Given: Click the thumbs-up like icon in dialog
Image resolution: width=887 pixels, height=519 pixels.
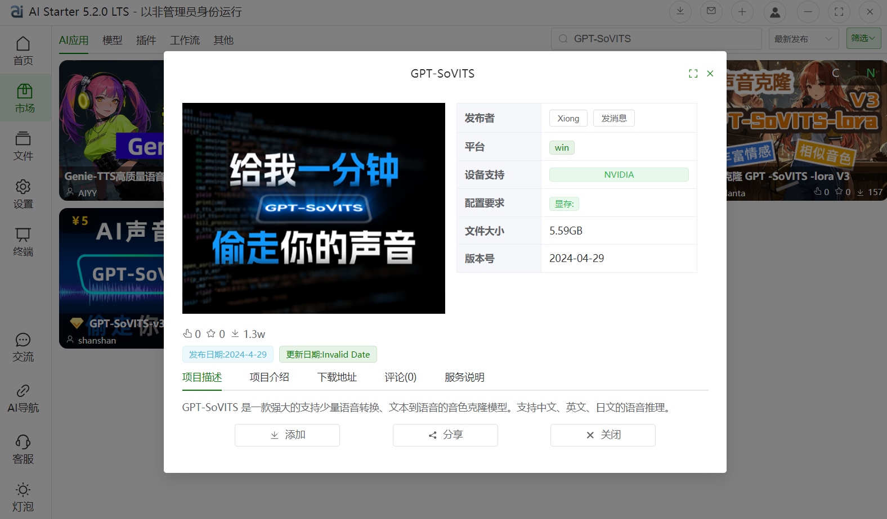Looking at the screenshot, I should click(187, 333).
